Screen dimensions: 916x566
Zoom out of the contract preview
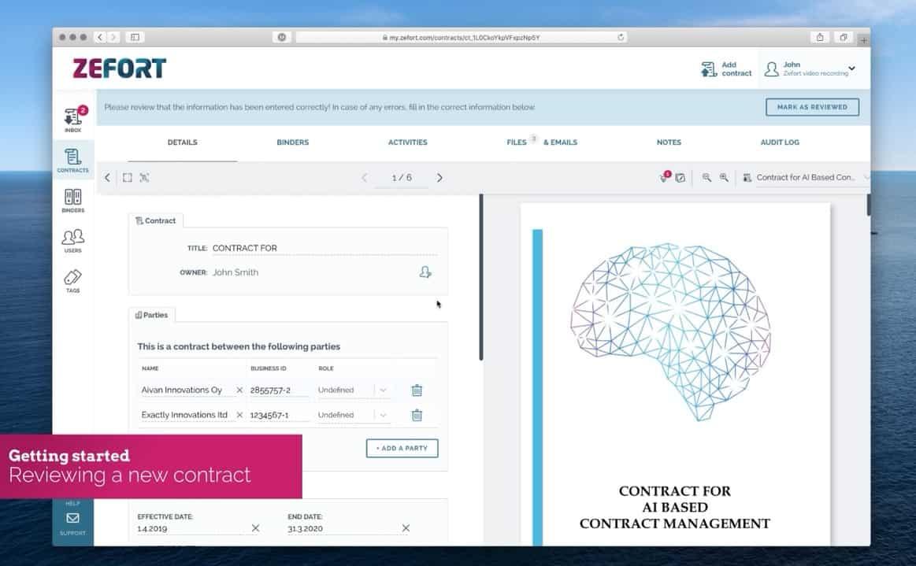pos(725,177)
